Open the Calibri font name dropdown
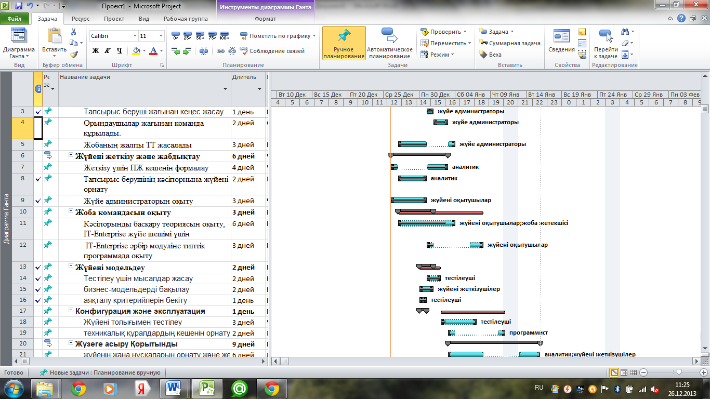Image resolution: width=710 pixels, height=399 pixels. 134,36
